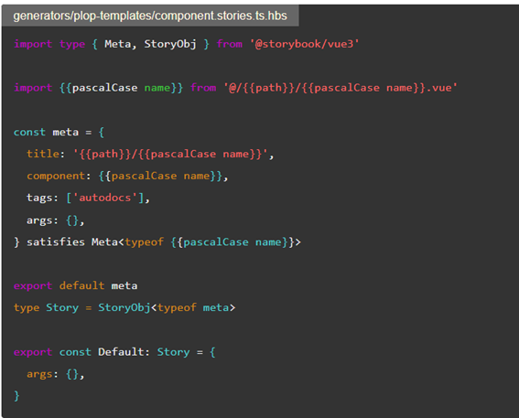Click the args key inside meta object

(x=39, y=220)
